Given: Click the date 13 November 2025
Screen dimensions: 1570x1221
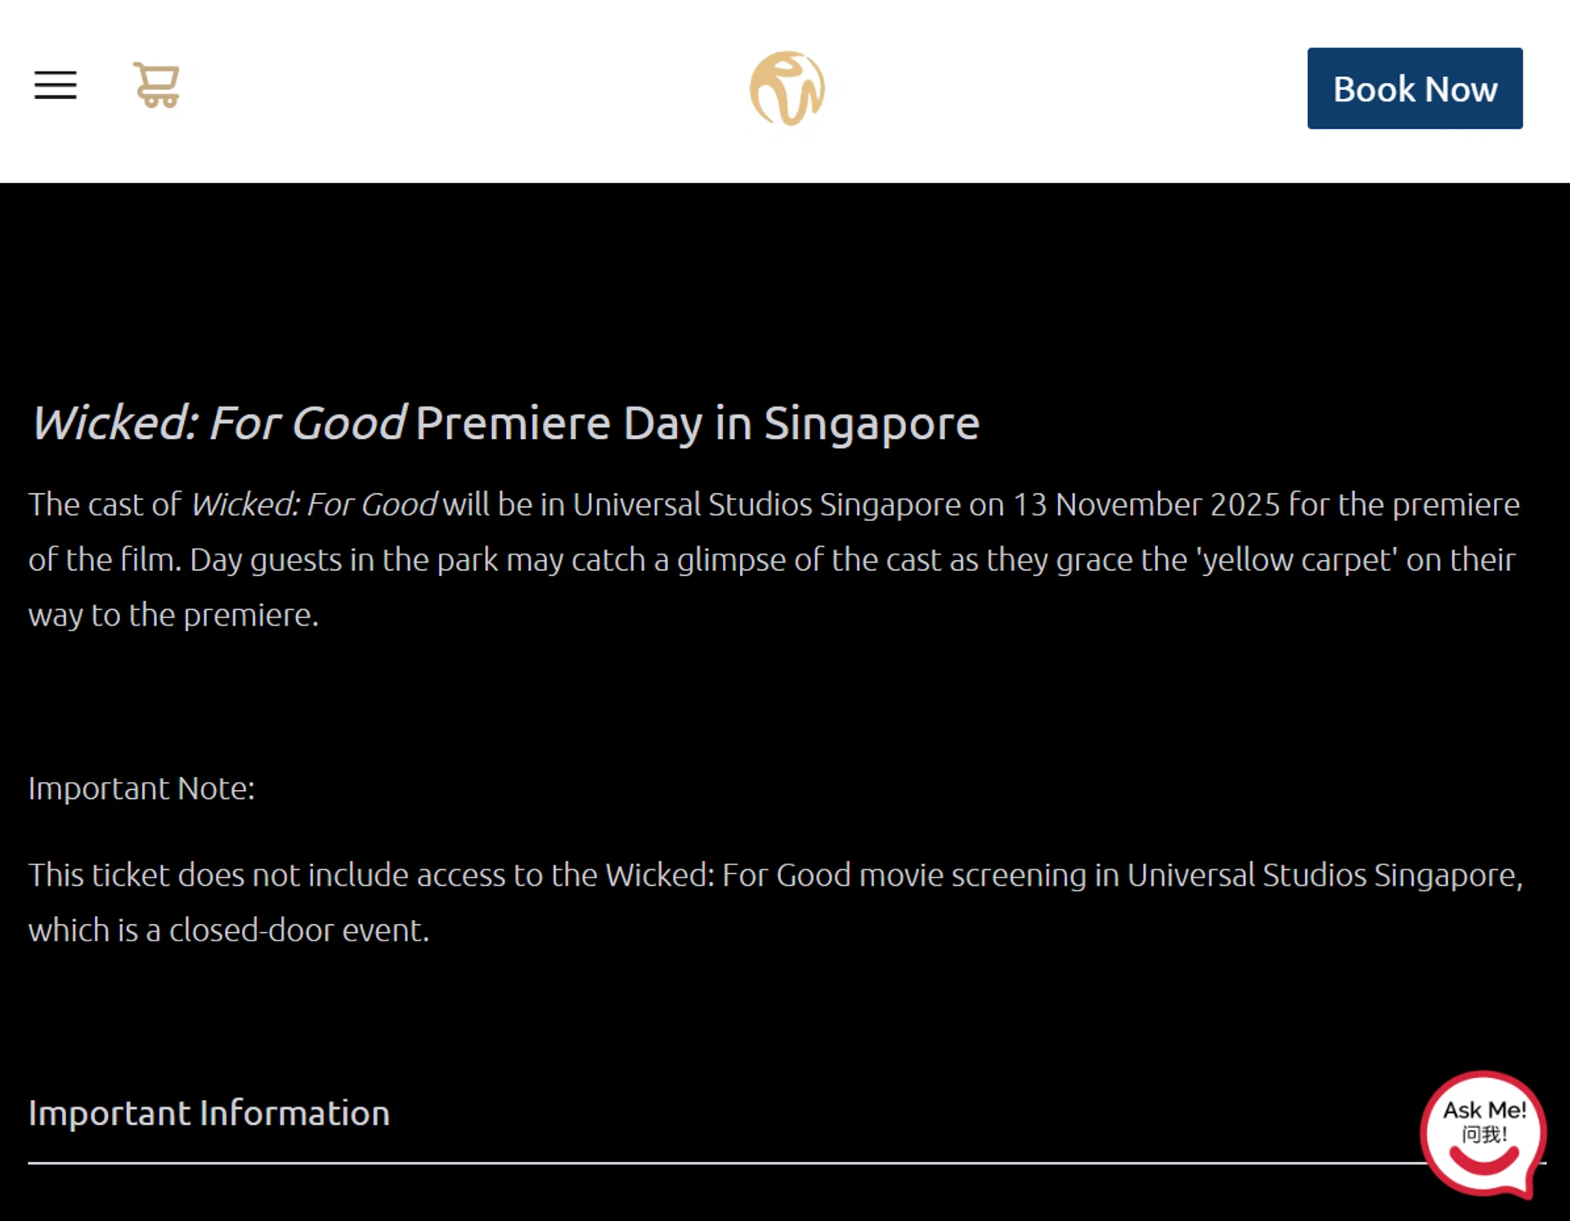Looking at the screenshot, I should click(x=1146, y=505).
